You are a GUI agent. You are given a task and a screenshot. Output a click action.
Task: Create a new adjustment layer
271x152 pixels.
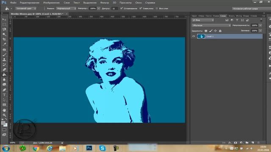[241, 143]
